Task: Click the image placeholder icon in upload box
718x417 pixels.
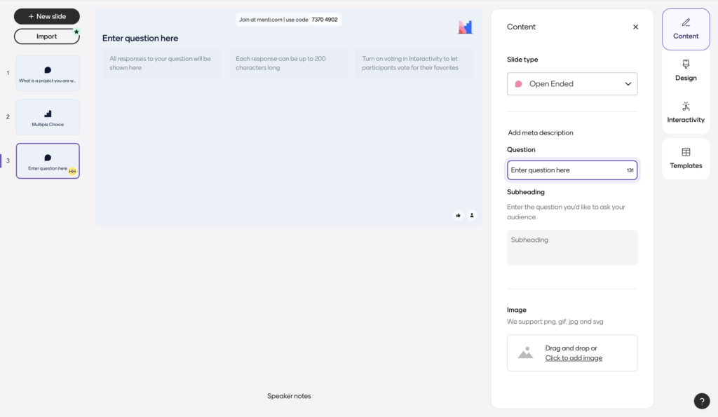Action: tap(525, 353)
